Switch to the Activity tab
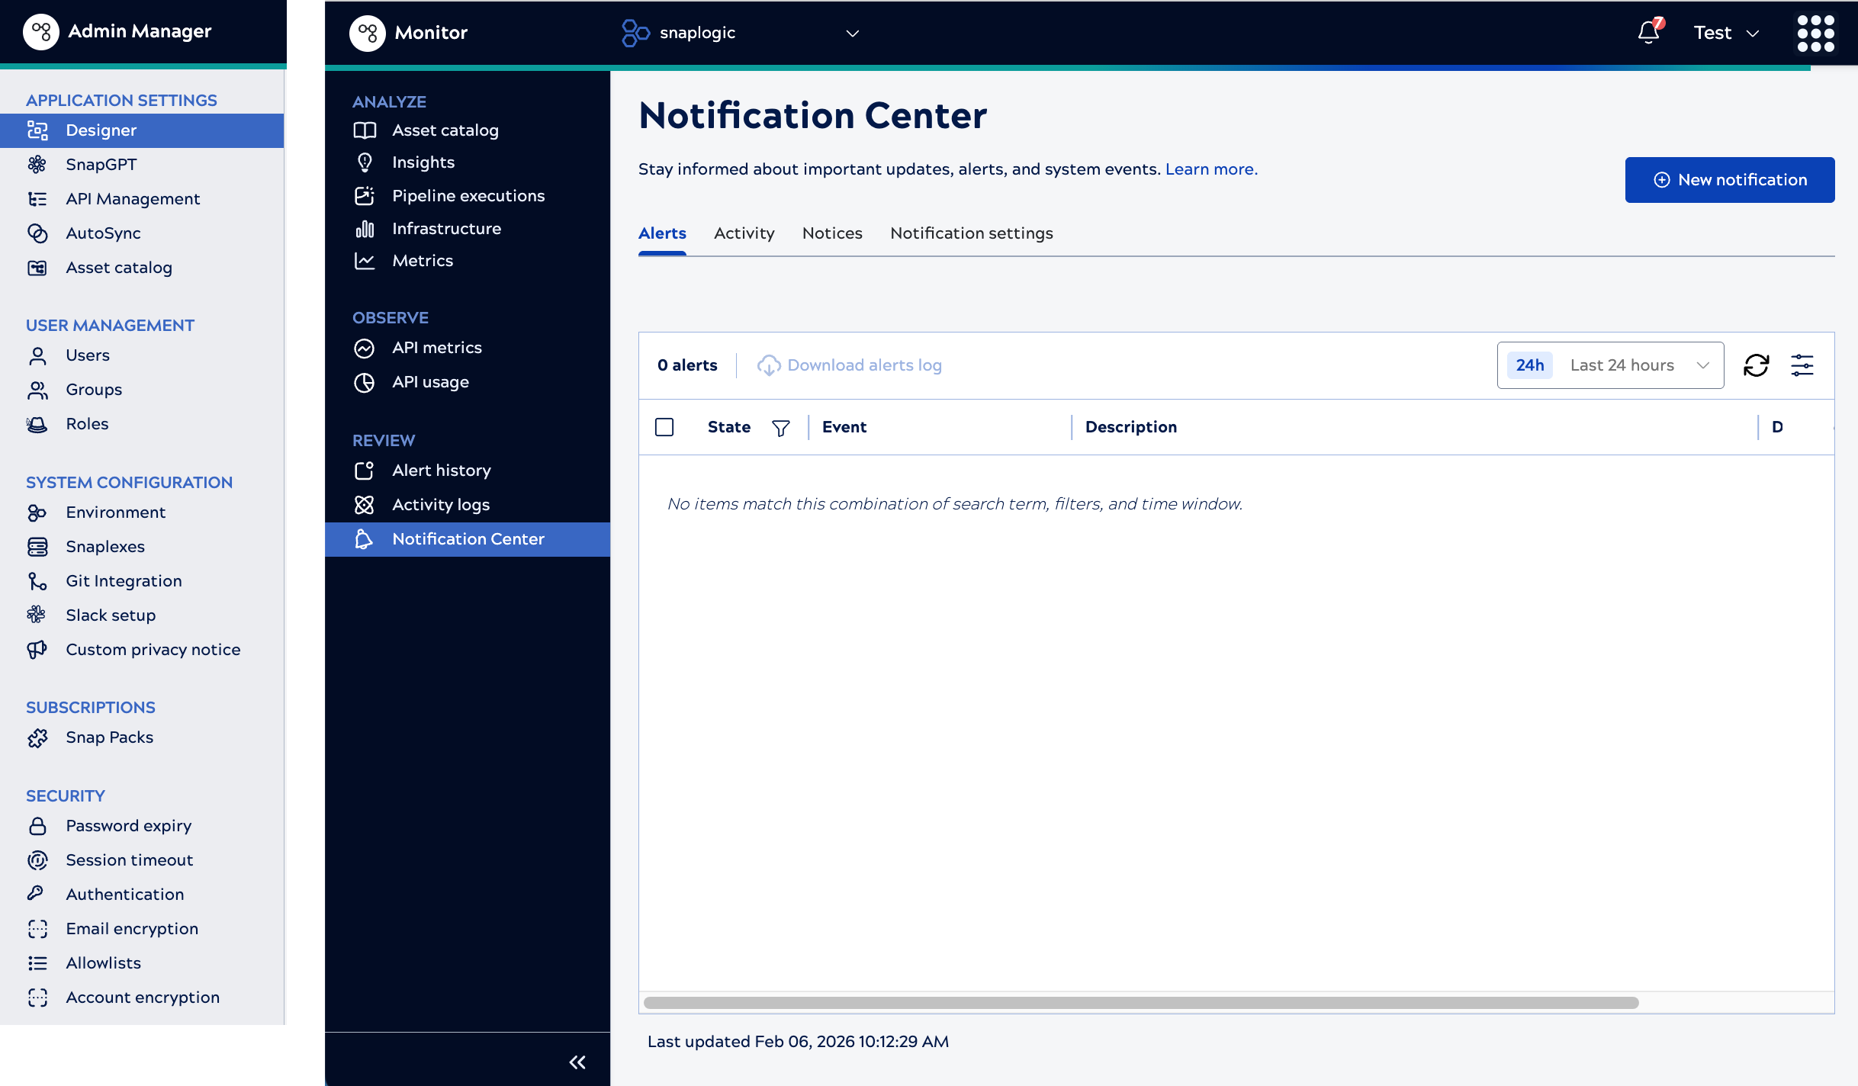The image size is (1858, 1086). (x=744, y=233)
